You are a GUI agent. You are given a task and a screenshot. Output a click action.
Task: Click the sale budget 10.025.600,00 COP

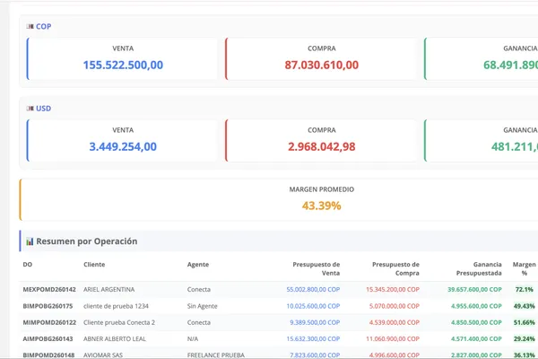click(x=313, y=306)
